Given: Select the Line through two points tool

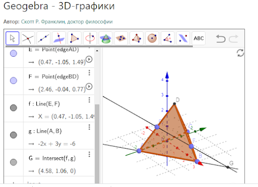Looking at the screenshot, I should click(x=44, y=38).
